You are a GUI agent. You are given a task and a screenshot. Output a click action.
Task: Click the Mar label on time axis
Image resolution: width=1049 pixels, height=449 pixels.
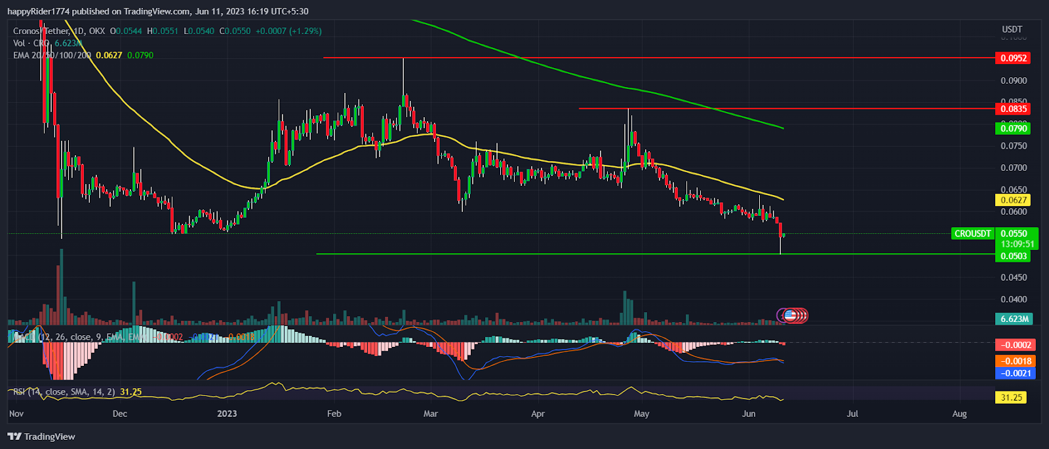(430, 414)
